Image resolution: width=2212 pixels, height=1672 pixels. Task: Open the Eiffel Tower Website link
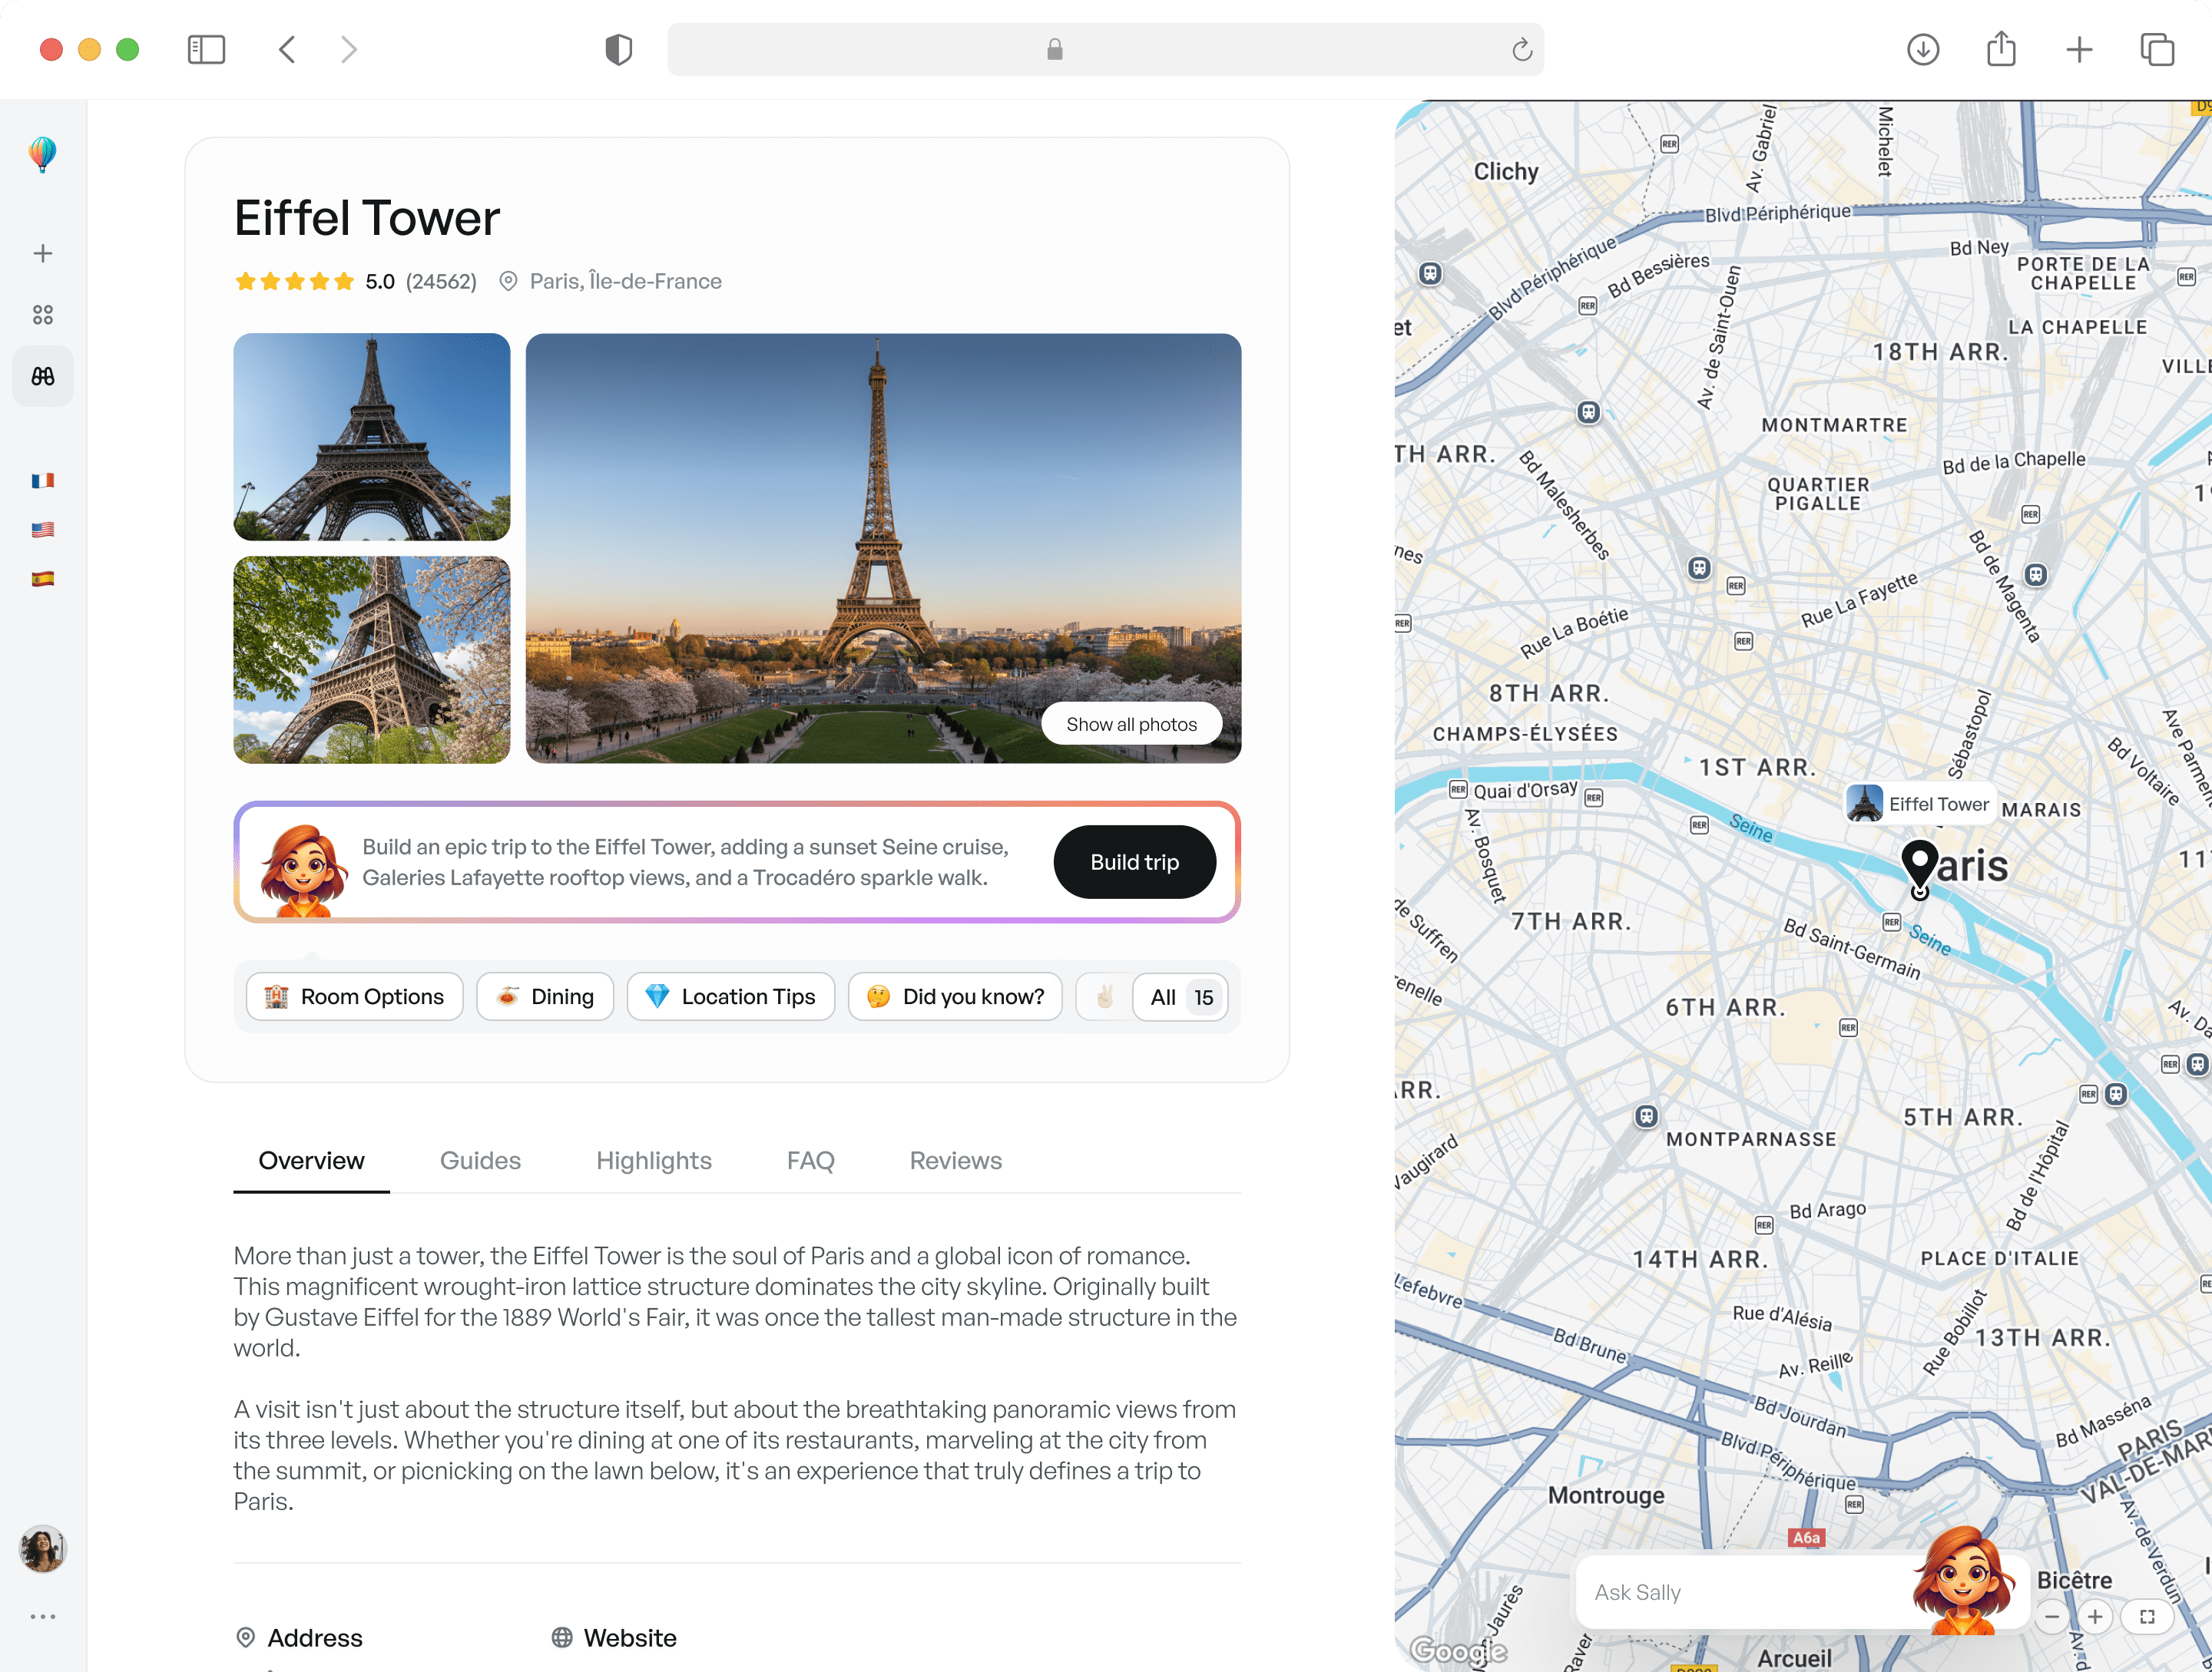coord(628,1637)
